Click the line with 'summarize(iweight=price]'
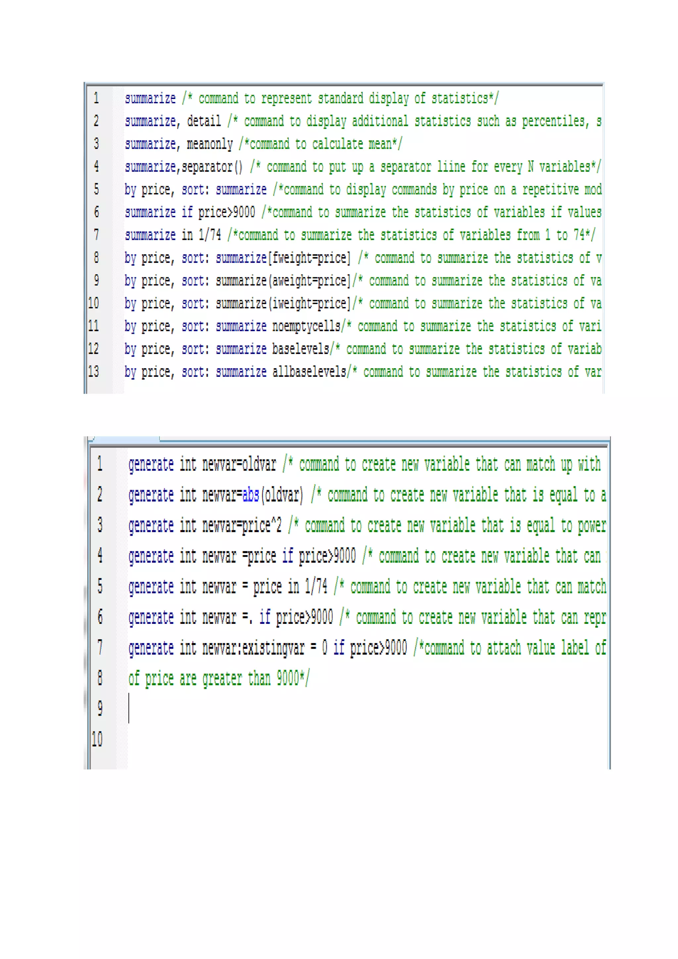This screenshot has height=959, width=678. tap(363, 303)
